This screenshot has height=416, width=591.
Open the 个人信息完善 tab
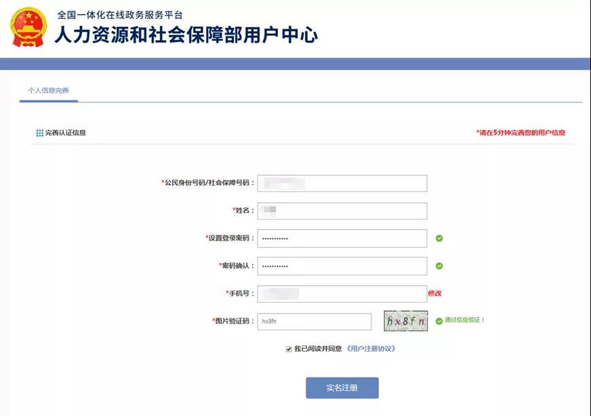48,90
